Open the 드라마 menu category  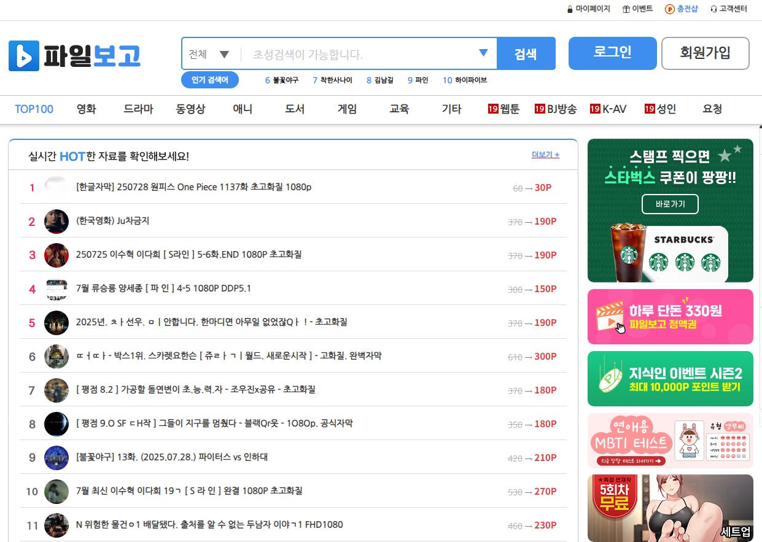[x=138, y=109]
